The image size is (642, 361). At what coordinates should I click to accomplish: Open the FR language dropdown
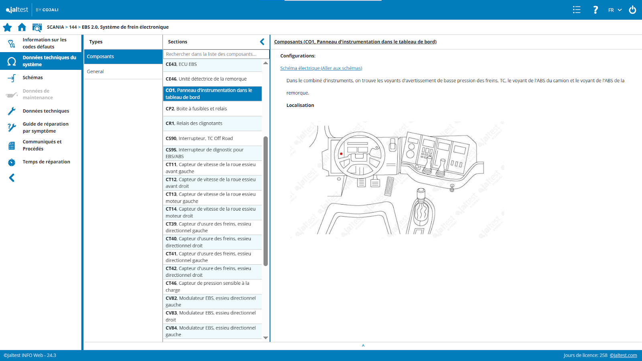pyautogui.click(x=614, y=10)
